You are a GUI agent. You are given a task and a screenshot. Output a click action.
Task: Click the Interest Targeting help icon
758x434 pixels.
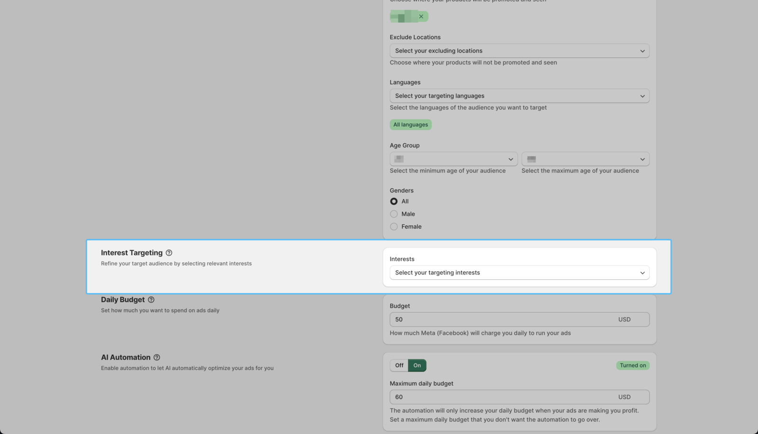click(169, 253)
